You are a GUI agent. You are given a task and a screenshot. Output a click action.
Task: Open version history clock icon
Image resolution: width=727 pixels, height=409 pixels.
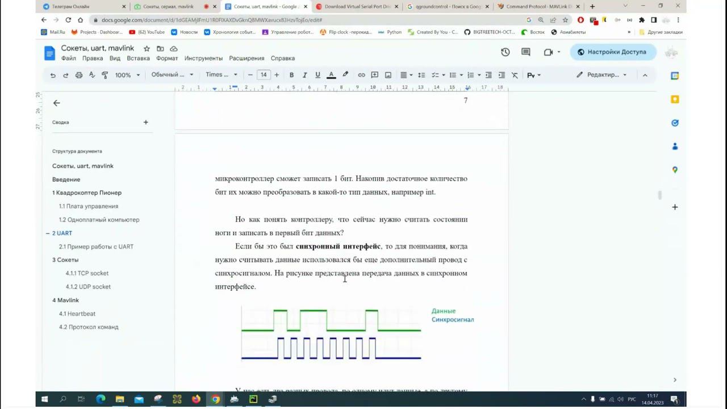tap(505, 52)
